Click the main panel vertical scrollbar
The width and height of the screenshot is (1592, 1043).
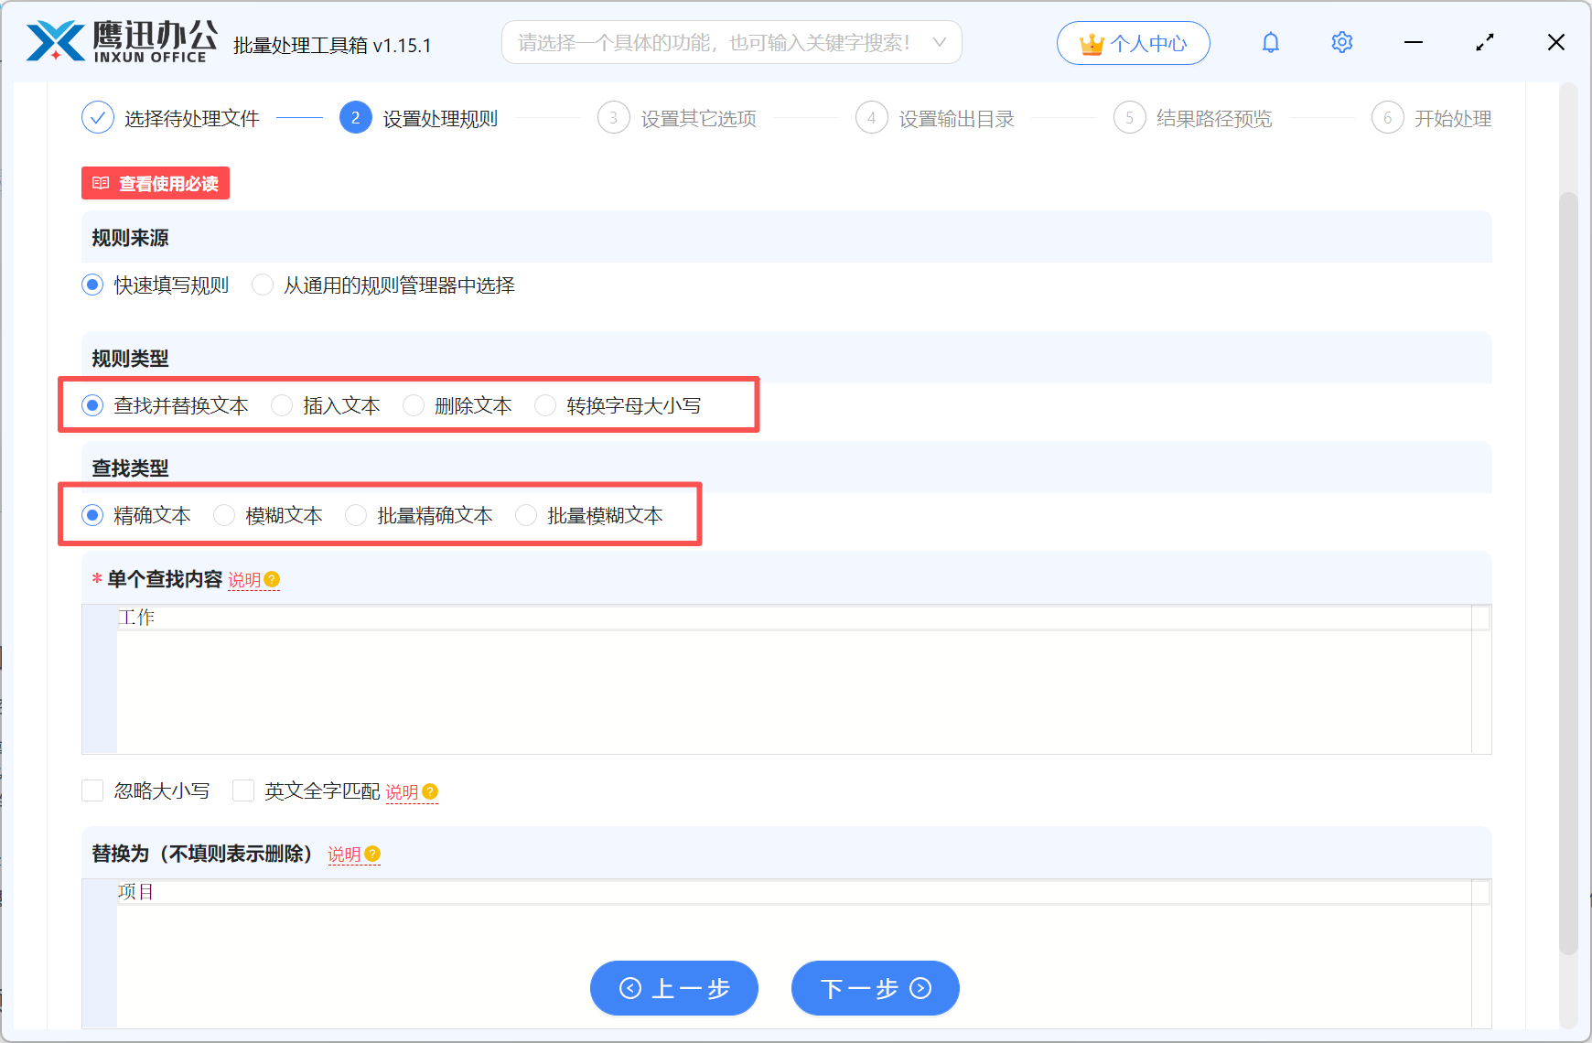point(1568,573)
